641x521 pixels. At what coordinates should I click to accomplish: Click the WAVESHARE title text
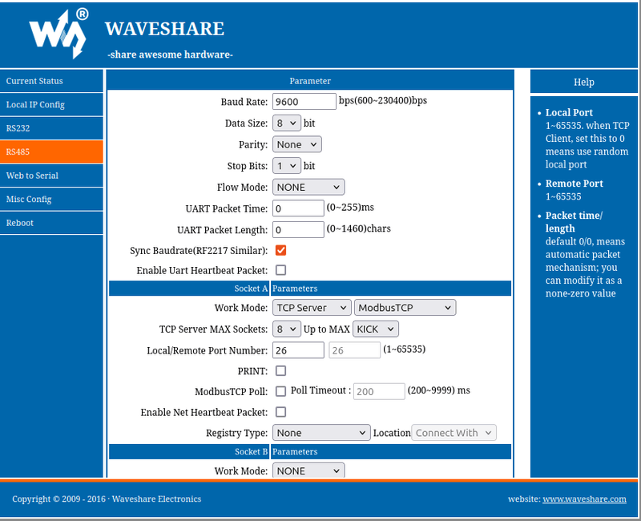point(164,29)
